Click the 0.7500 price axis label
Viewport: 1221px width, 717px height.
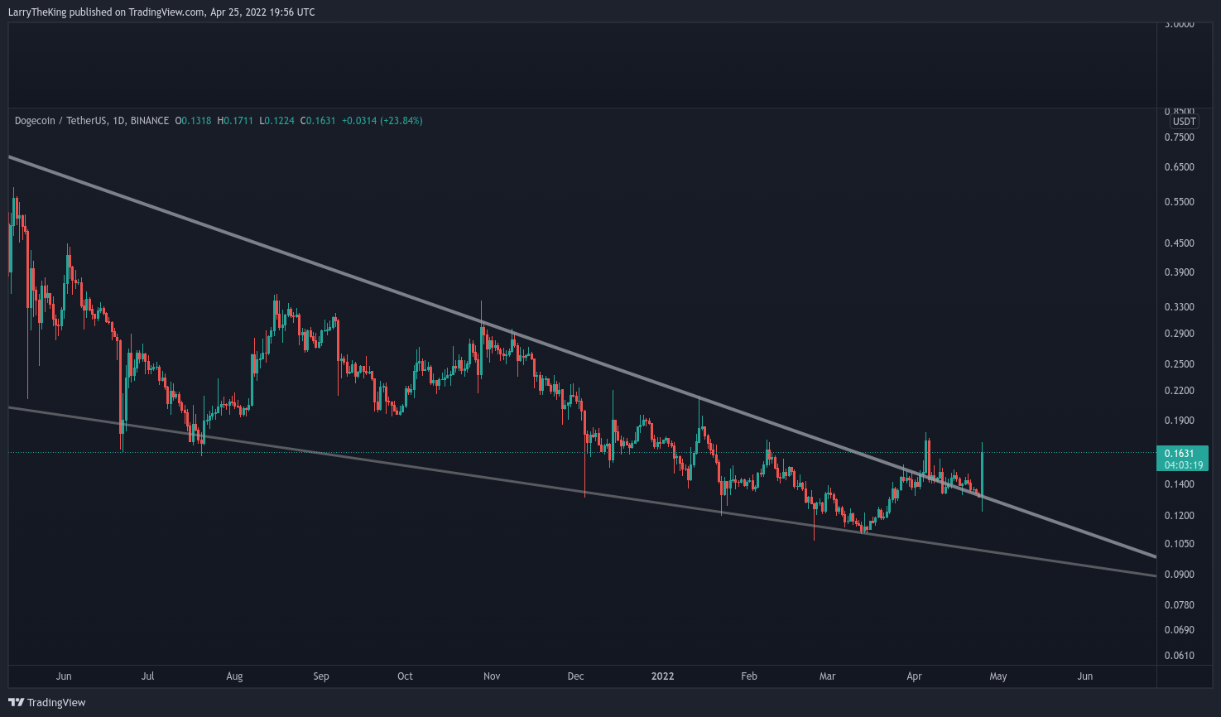point(1179,137)
